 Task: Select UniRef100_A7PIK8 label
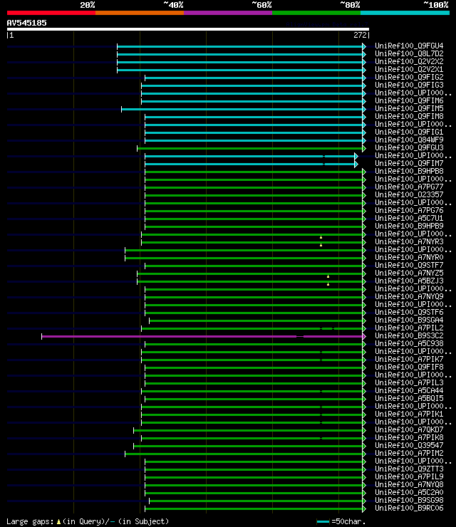(409, 437)
